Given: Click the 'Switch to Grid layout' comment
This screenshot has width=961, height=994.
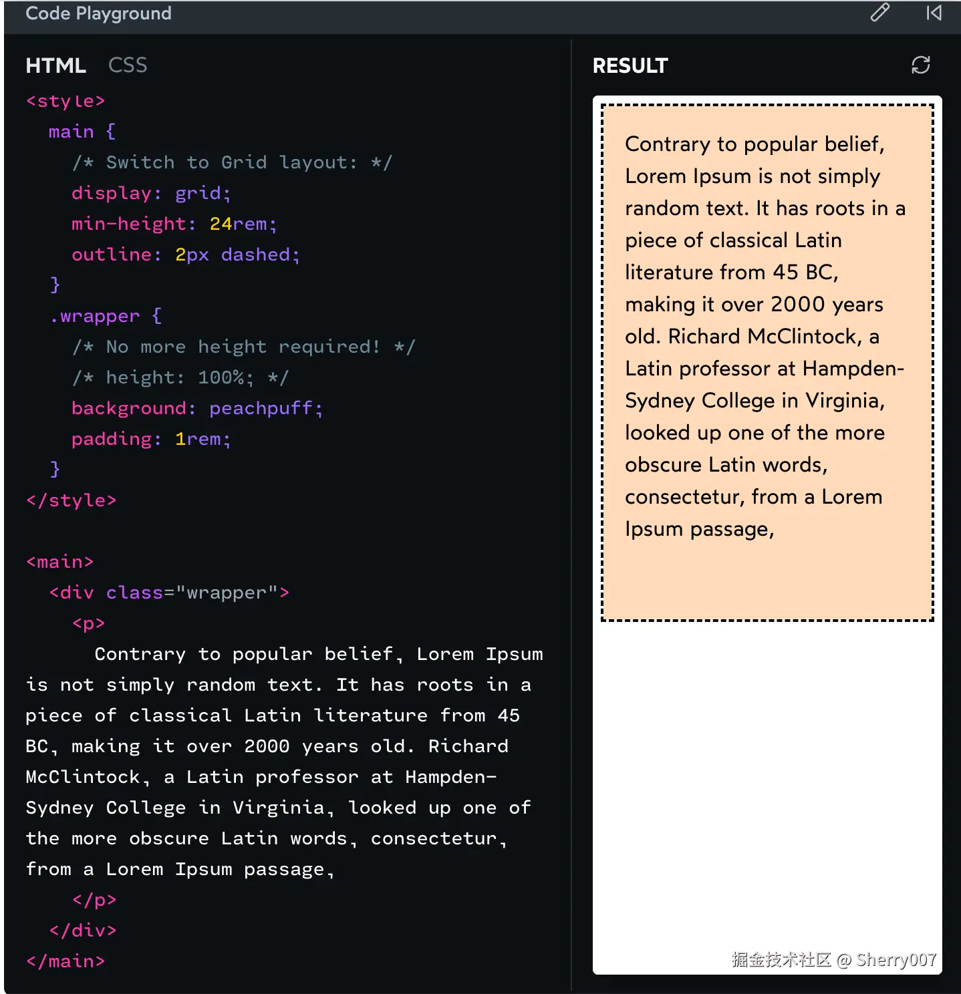Looking at the screenshot, I should coord(232,162).
